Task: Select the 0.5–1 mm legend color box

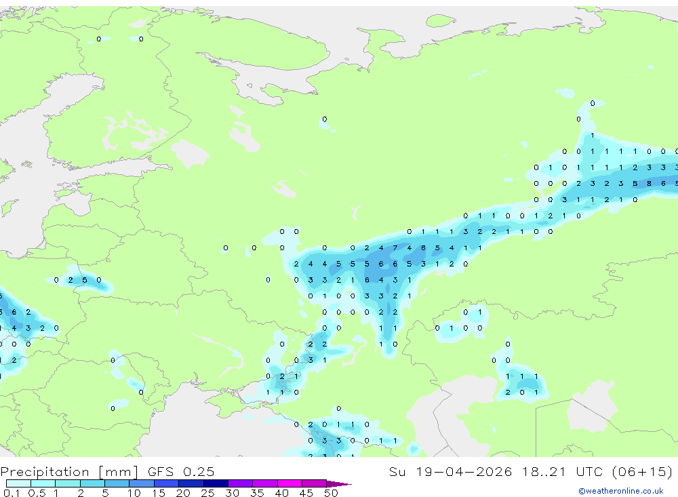Action: 43,483
